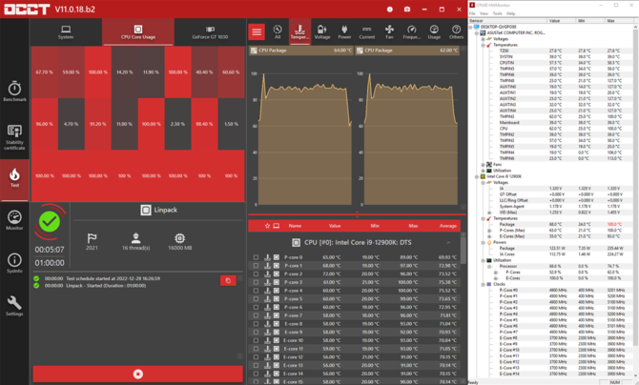Select the Current sensors filter
Screen dimensions: 639x385
click(367, 31)
